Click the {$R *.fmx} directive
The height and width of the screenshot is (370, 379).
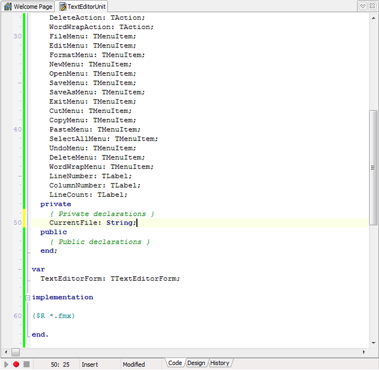click(x=54, y=316)
